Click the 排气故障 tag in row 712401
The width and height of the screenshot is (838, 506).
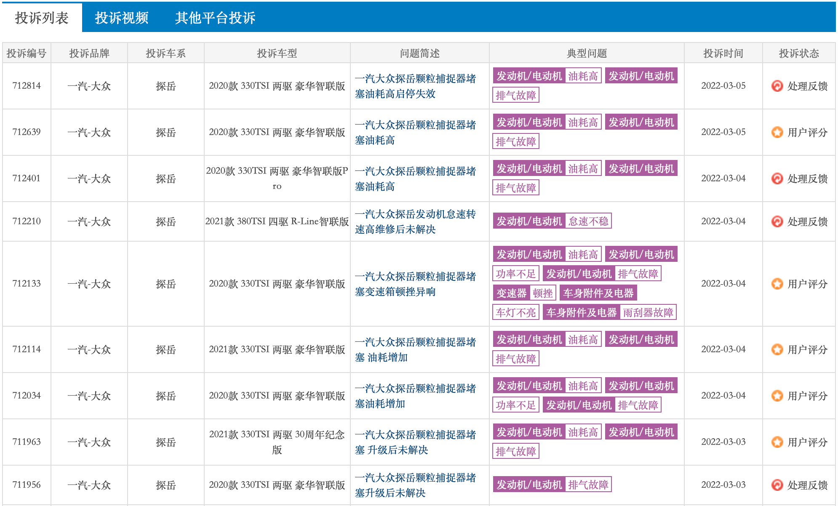tap(516, 188)
